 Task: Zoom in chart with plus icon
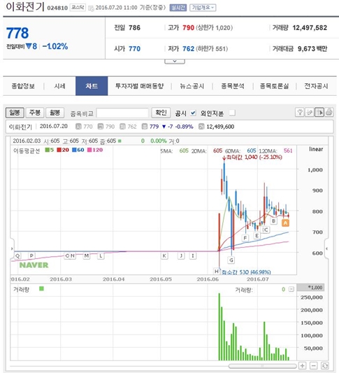303,365
